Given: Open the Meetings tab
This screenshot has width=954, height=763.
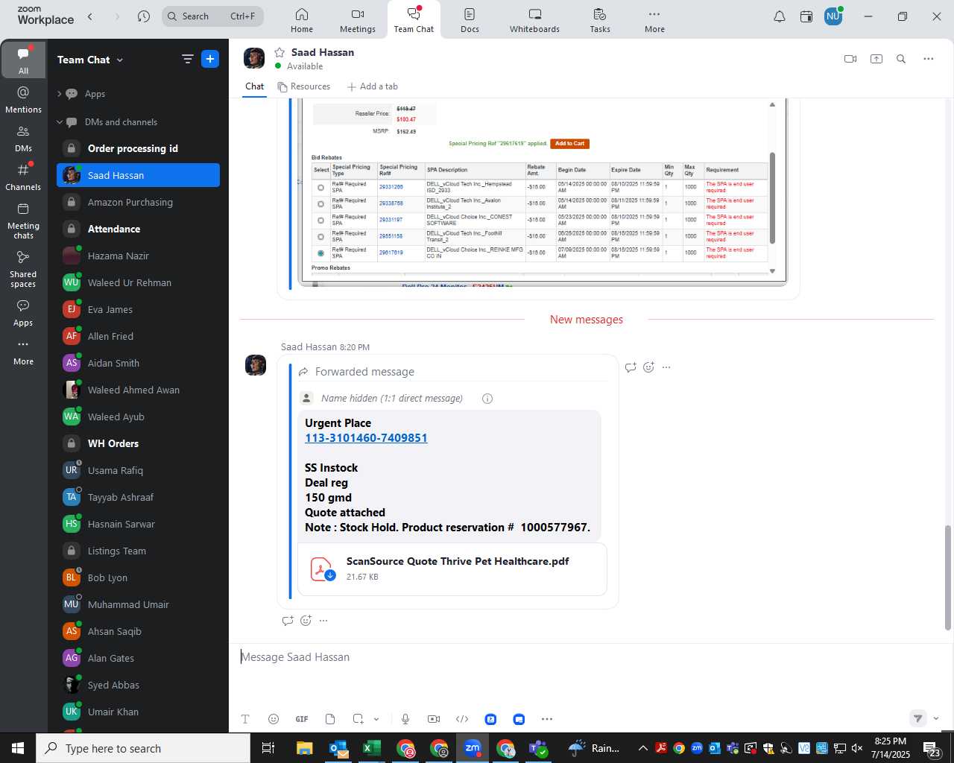Looking at the screenshot, I should pyautogui.click(x=358, y=20).
